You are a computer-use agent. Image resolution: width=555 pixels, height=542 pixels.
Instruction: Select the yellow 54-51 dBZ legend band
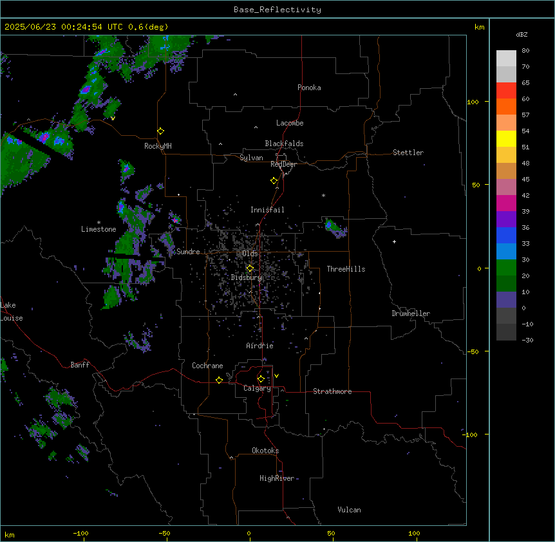pyautogui.click(x=506, y=138)
